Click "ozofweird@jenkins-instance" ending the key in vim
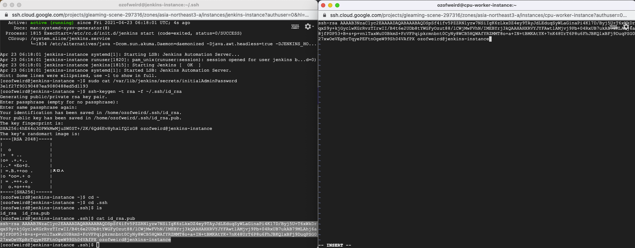The width and height of the screenshot is (635, 248). click(x=453, y=39)
